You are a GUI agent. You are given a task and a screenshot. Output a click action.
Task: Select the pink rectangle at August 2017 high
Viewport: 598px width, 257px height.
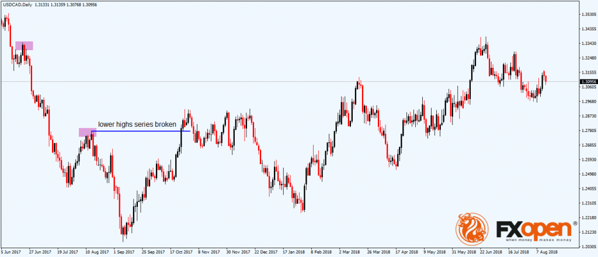click(x=87, y=132)
